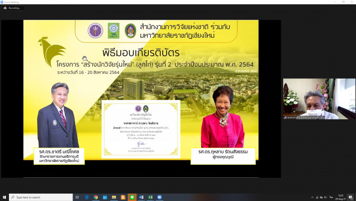Open the Windows notification center
The height and width of the screenshot is (201, 356).
(x=351, y=198)
